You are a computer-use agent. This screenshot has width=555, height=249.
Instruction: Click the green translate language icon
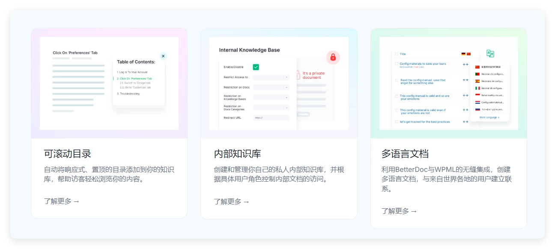[490, 54]
